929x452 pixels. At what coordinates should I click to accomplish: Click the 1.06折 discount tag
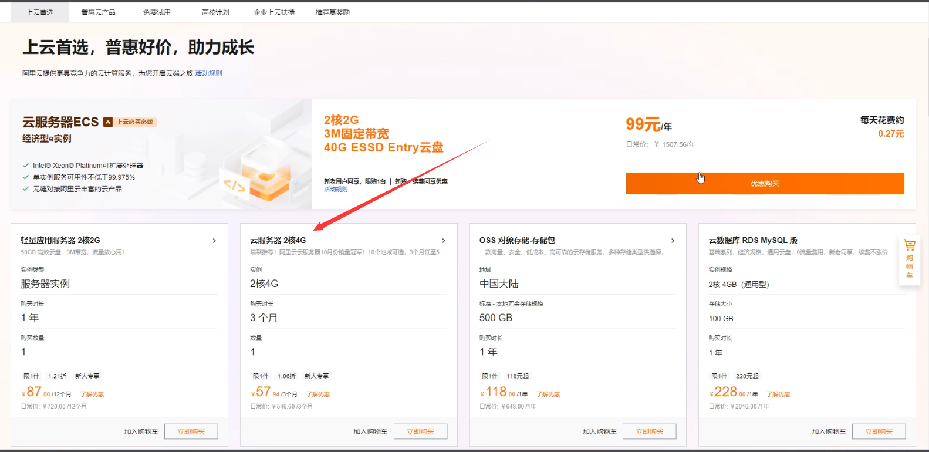286,376
